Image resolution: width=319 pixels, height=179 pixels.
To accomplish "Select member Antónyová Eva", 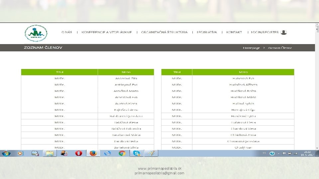I will [126, 85].
